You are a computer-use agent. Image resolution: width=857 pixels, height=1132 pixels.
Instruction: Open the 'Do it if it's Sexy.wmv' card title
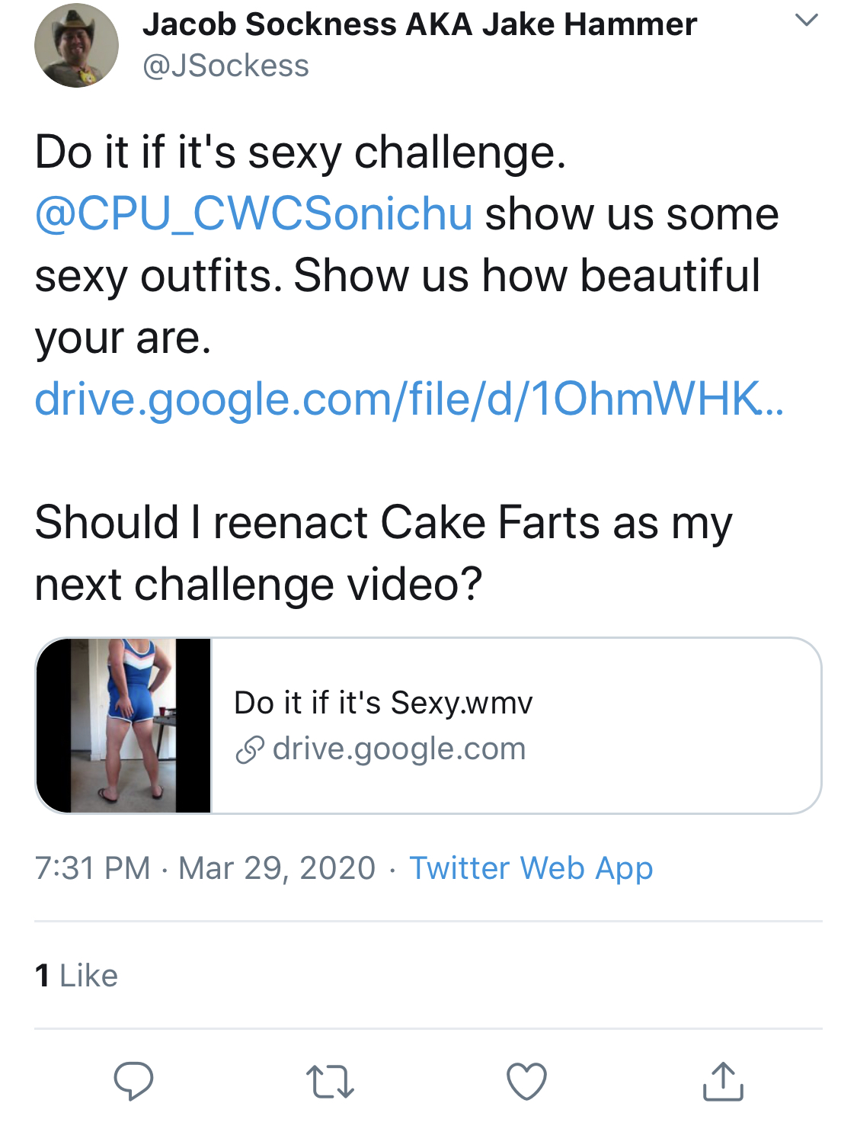pos(383,703)
